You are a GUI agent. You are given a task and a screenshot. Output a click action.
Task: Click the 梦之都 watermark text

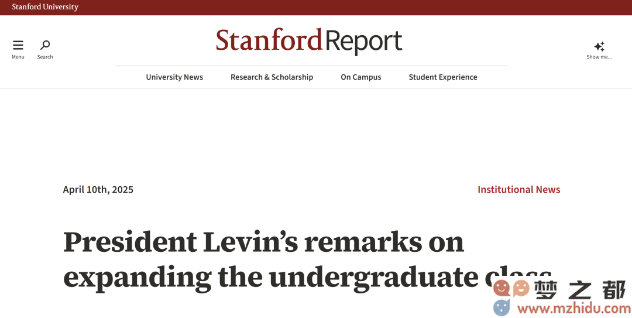pyautogui.click(x=581, y=289)
